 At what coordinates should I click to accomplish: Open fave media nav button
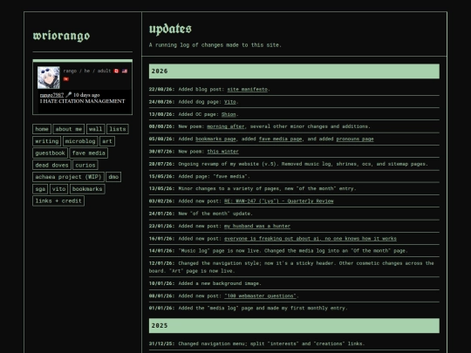point(89,153)
